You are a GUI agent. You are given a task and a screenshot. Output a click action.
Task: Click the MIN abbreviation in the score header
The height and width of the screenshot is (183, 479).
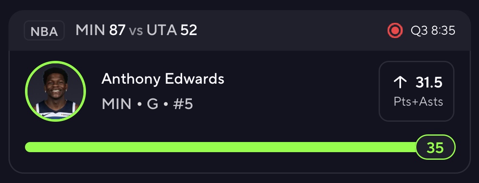[x=90, y=30]
